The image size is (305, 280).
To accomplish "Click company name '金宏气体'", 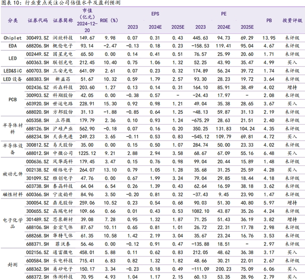I will [x=63, y=227].
